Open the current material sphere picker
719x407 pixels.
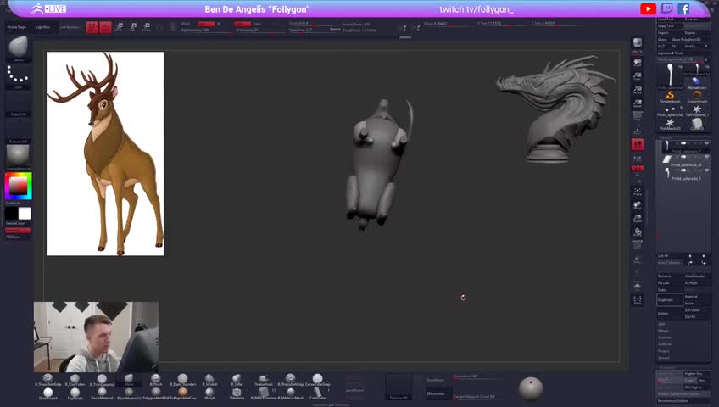19,157
